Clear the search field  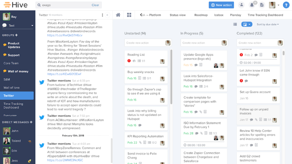coord(95,5)
